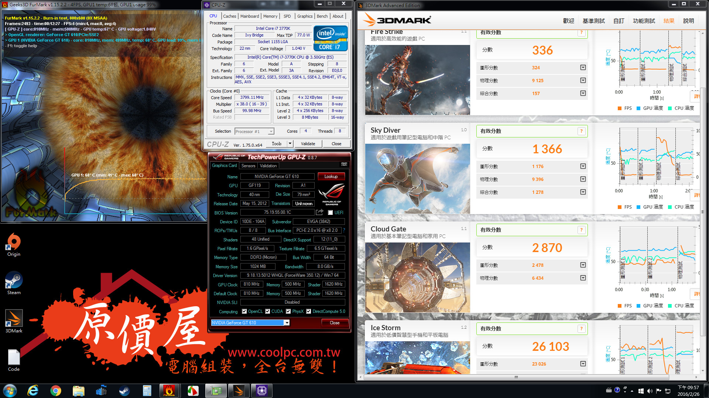Click GPU-Z Close button
The width and height of the screenshot is (709, 398).
pyautogui.click(x=335, y=323)
